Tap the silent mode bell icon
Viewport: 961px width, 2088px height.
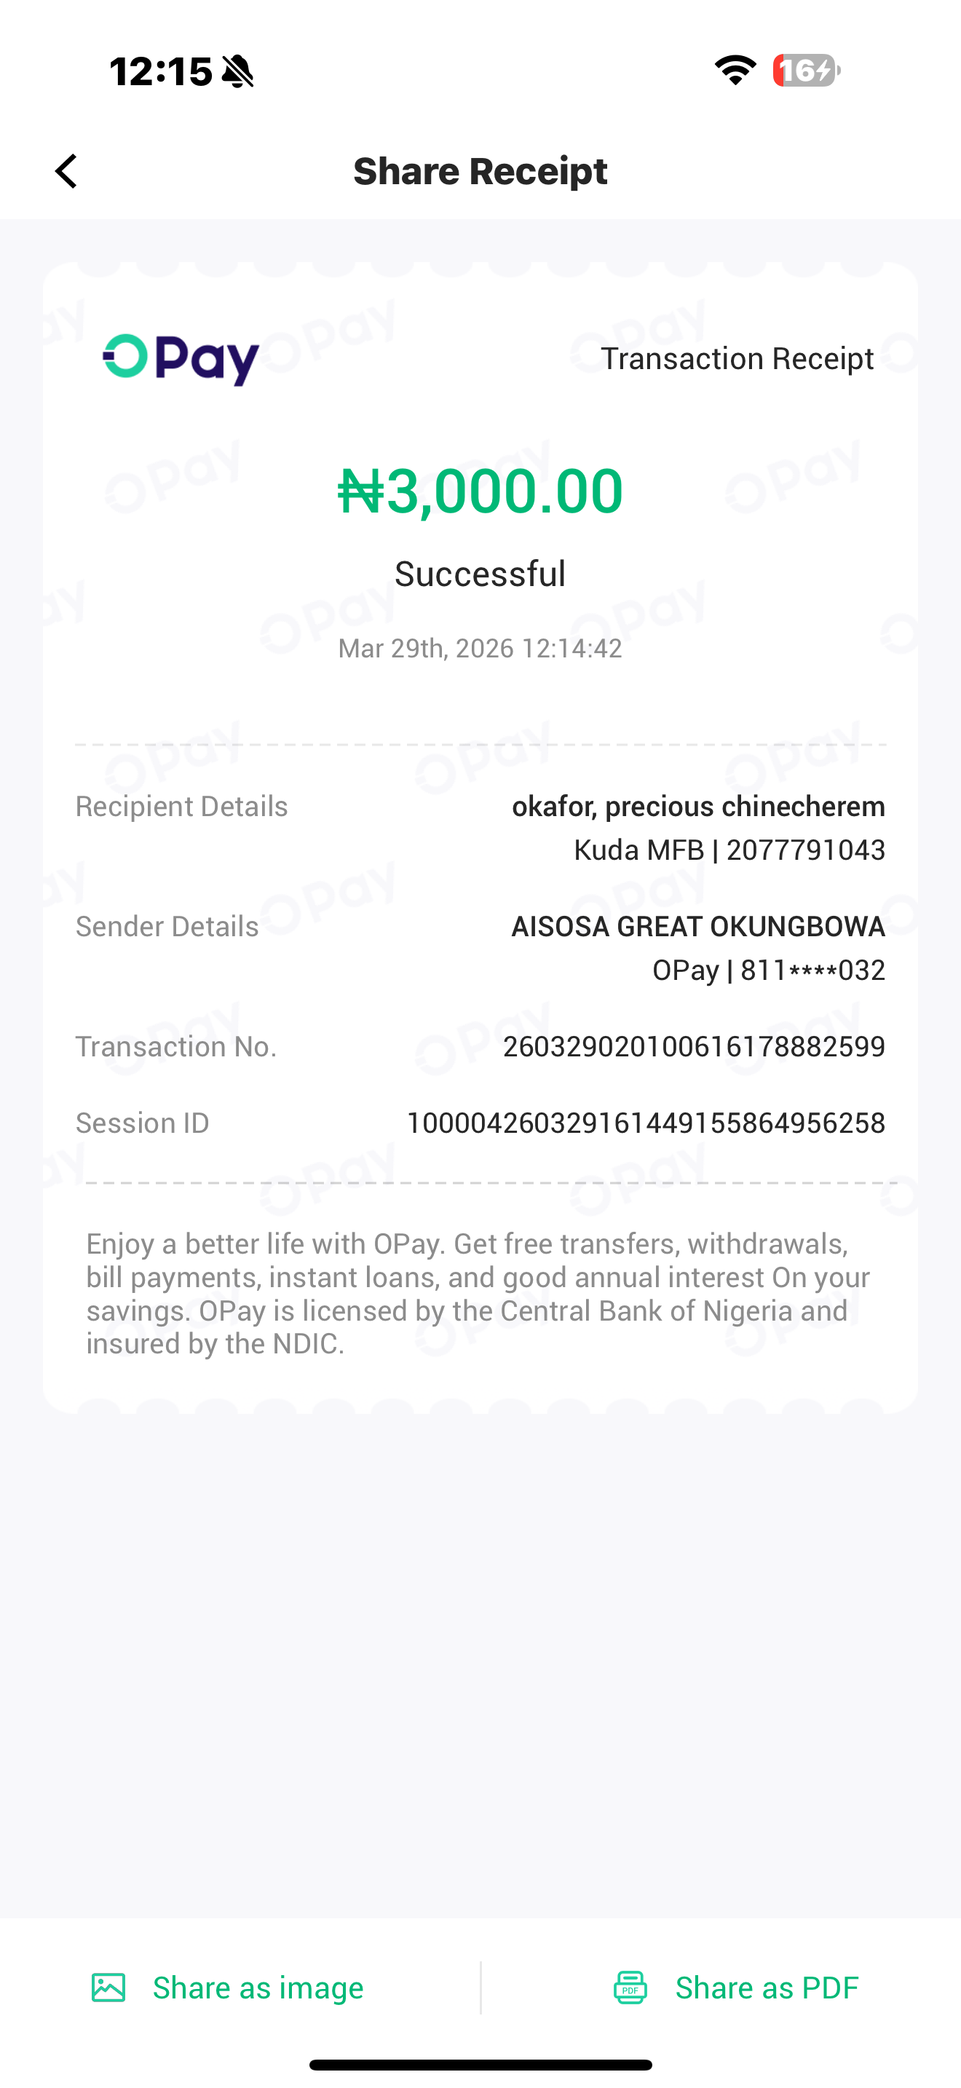238,71
